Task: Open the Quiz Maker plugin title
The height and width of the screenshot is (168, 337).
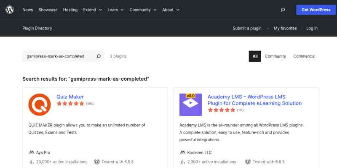Action: [x=70, y=97]
